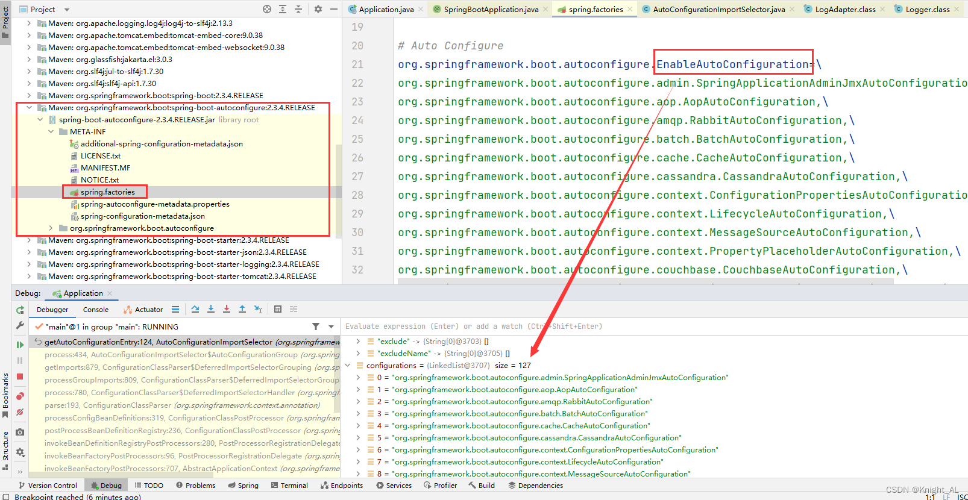Open the Actuator sub-tab
The width and height of the screenshot is (968, 500).
(143, 310)
